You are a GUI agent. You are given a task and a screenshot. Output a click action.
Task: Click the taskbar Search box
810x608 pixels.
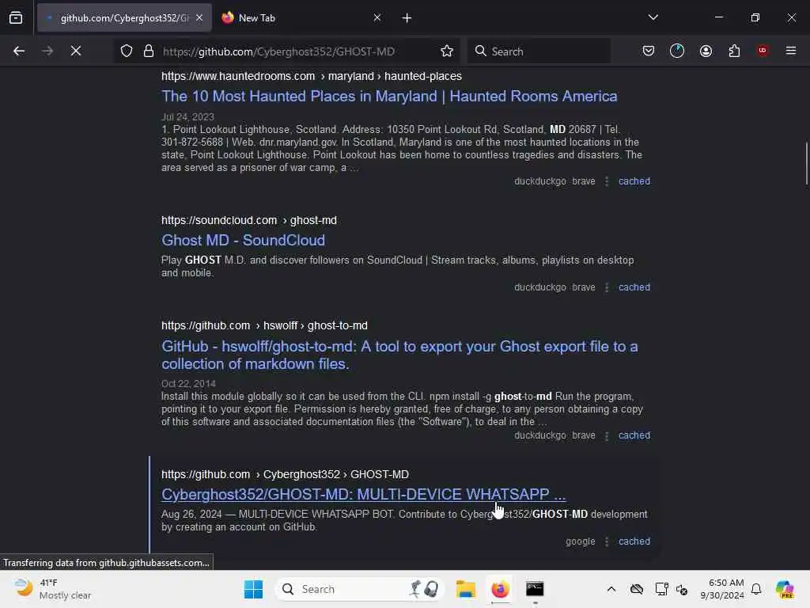coord(360,589)
